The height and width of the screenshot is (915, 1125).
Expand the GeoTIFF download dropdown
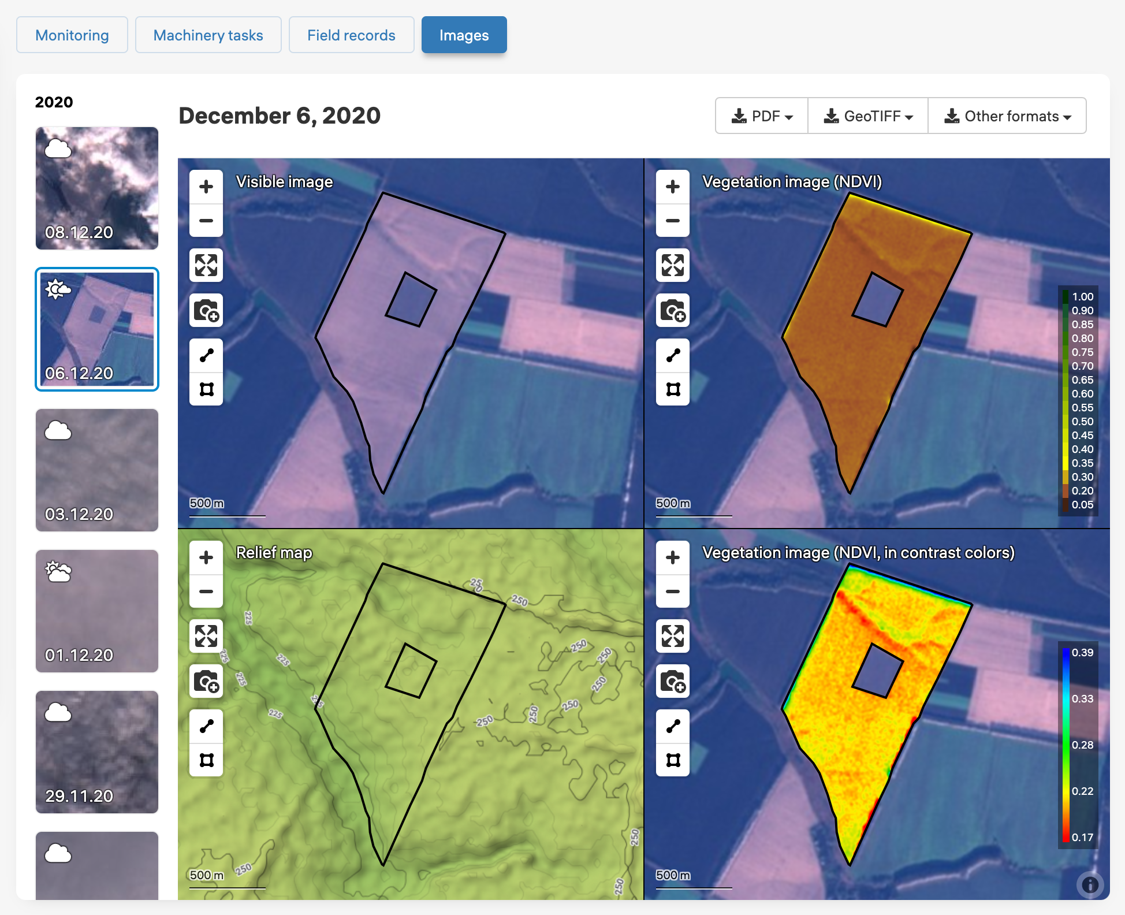[868, 116]
